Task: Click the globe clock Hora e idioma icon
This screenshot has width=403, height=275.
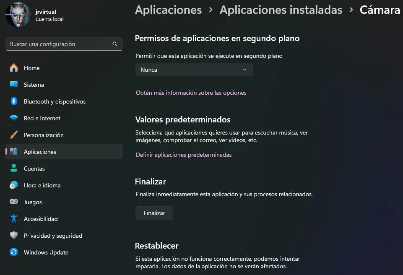Action: click(14, 185)
